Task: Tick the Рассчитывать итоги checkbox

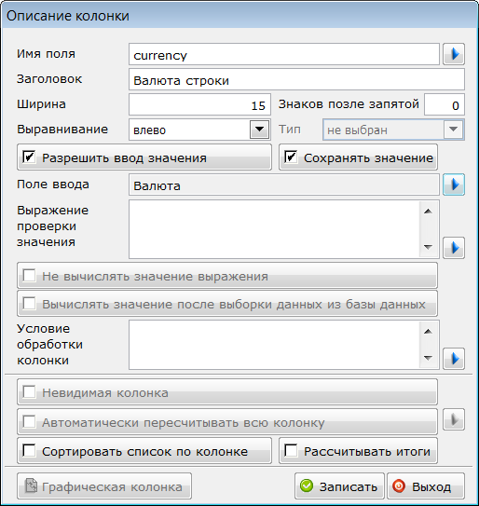Action: pyautogui.click(x=291, y=450)
